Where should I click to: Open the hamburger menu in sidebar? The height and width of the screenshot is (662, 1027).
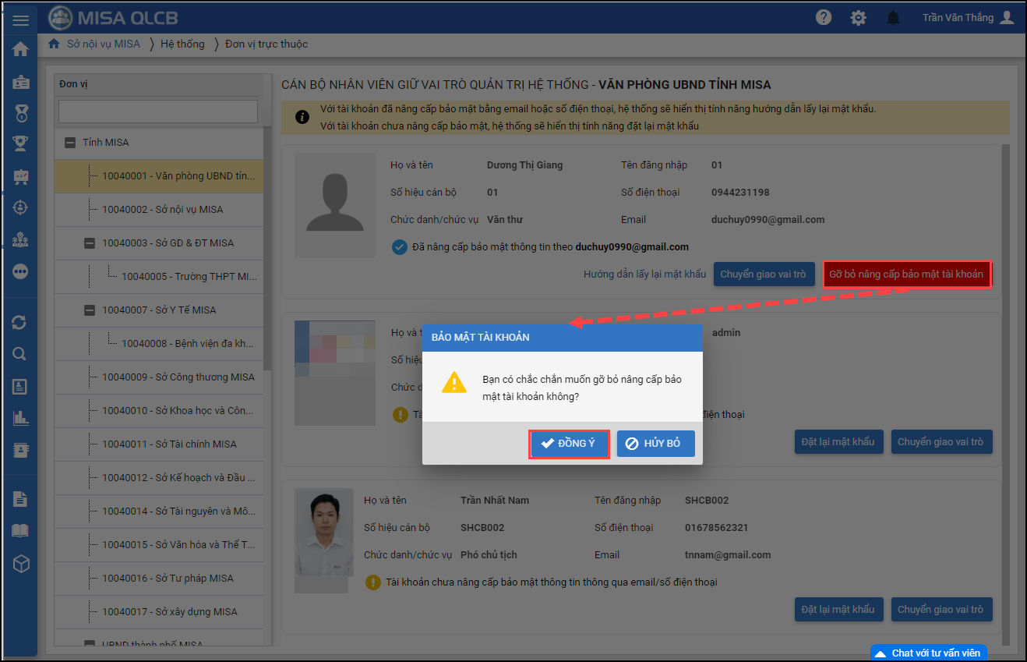(20, 21)
